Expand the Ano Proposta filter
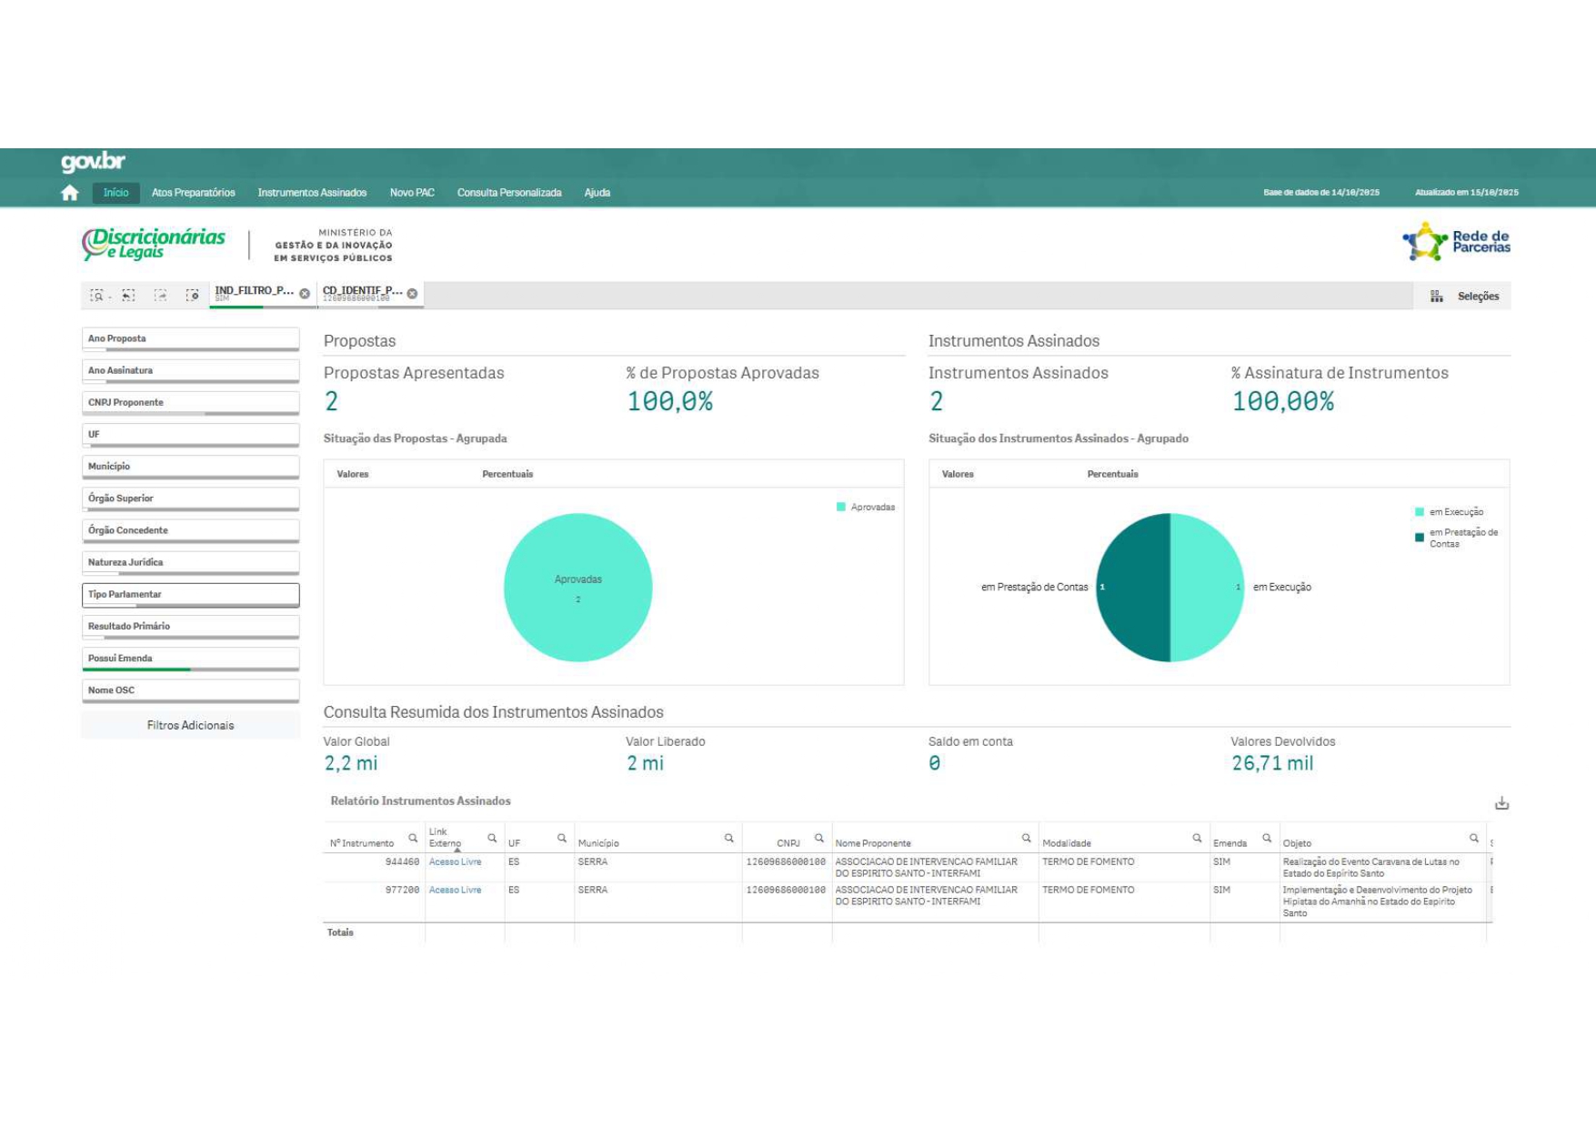Viewport: 1596px width, 1128px height. click(190, 339)
